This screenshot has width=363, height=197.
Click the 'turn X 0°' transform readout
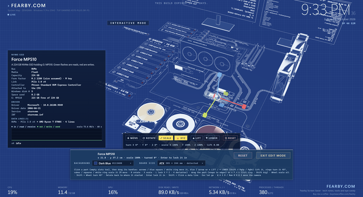132,145
